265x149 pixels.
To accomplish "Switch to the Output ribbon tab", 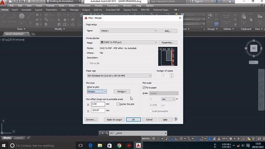I will 86,10.
